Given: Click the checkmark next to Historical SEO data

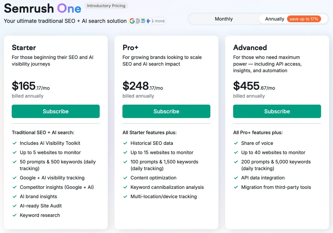Looking at the screenshot, I should 125,143.
